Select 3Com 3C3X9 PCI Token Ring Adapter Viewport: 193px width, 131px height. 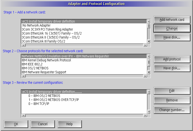[84, 29]
